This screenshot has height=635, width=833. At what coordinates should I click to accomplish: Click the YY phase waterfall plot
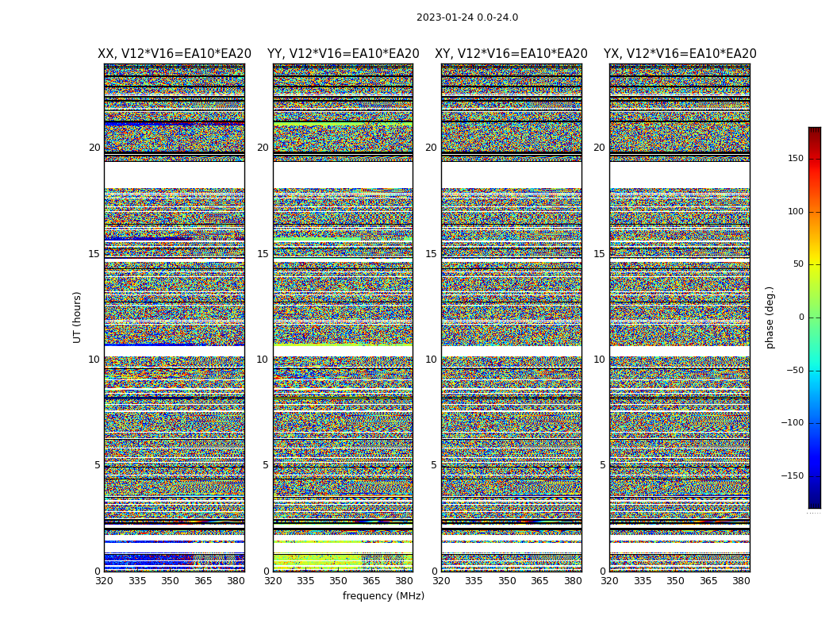click(x=344, y=317)
